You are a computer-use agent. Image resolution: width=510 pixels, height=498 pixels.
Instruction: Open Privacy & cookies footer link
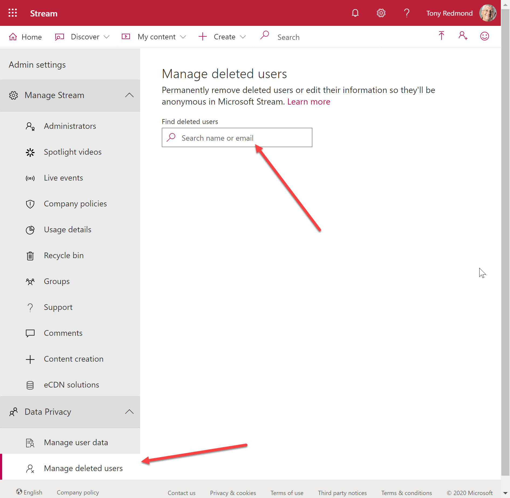click(x=233, y=493)
